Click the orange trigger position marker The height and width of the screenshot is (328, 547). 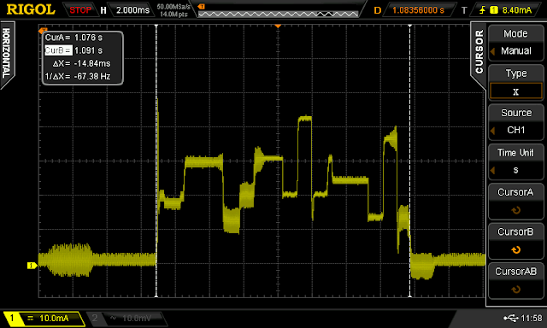point(278,26)
